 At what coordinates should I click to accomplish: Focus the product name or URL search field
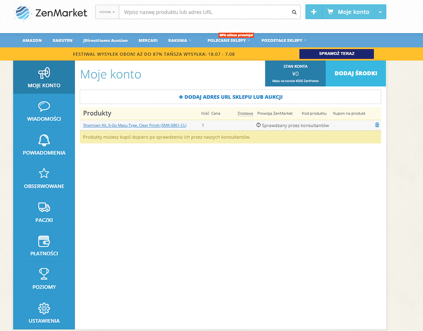(209, 12)
